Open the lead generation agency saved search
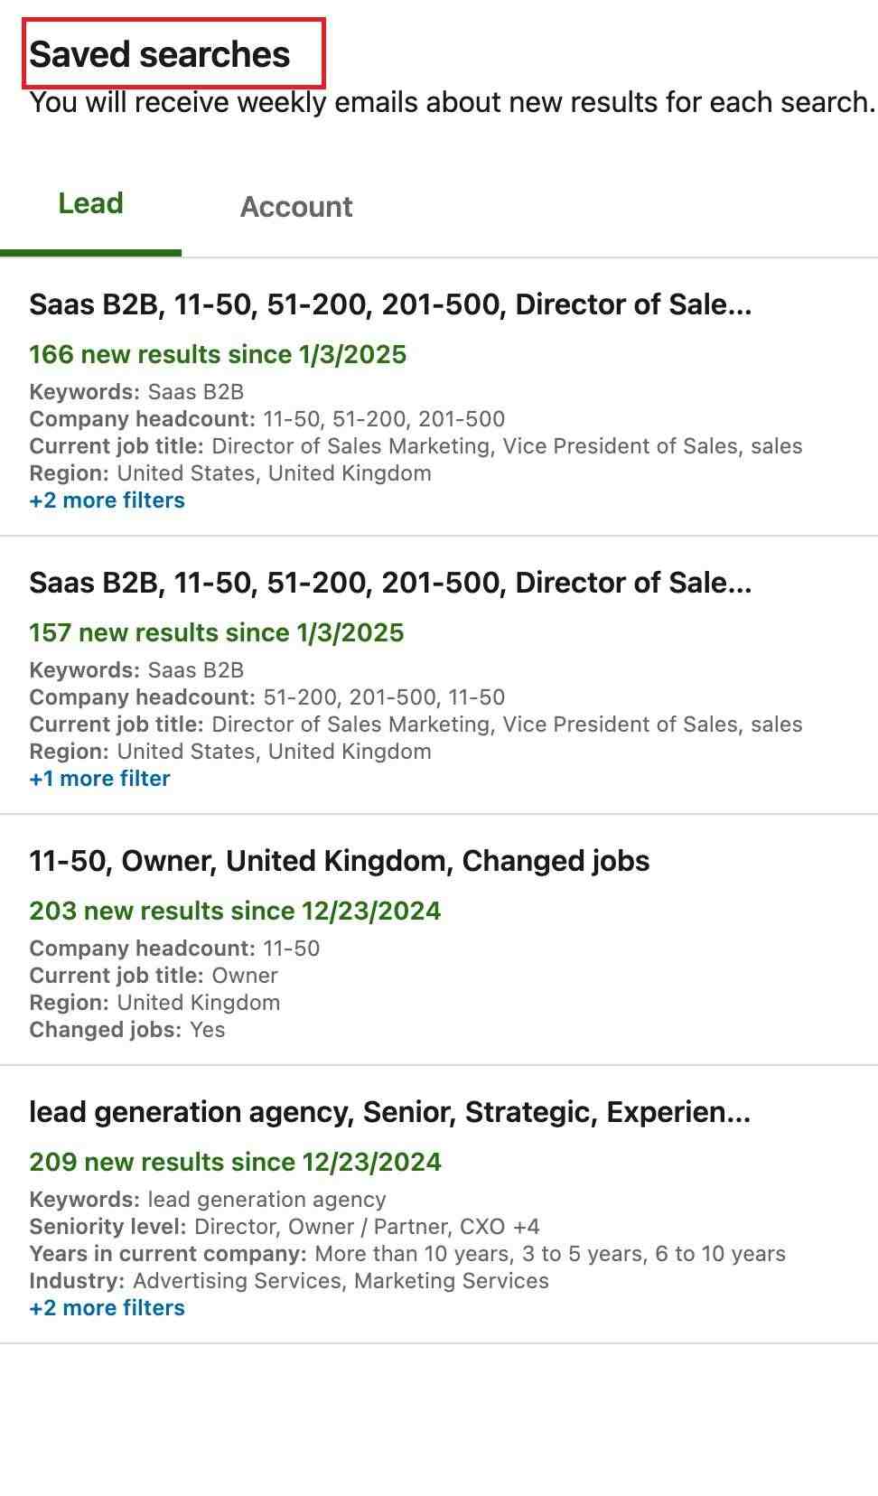Viewport: 878px width, 1496px height. pos(392,1112)
